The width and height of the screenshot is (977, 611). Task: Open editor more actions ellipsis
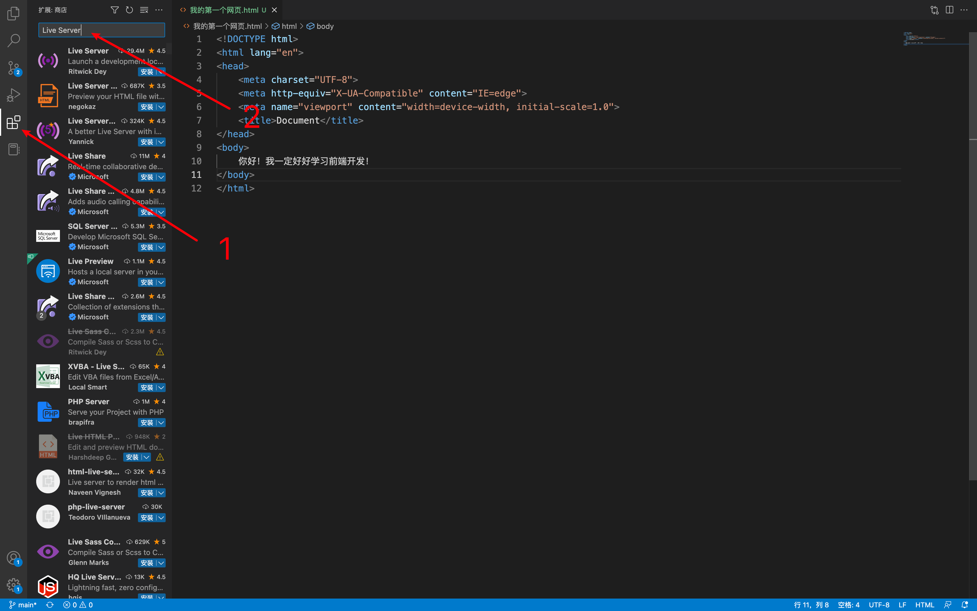964,10
